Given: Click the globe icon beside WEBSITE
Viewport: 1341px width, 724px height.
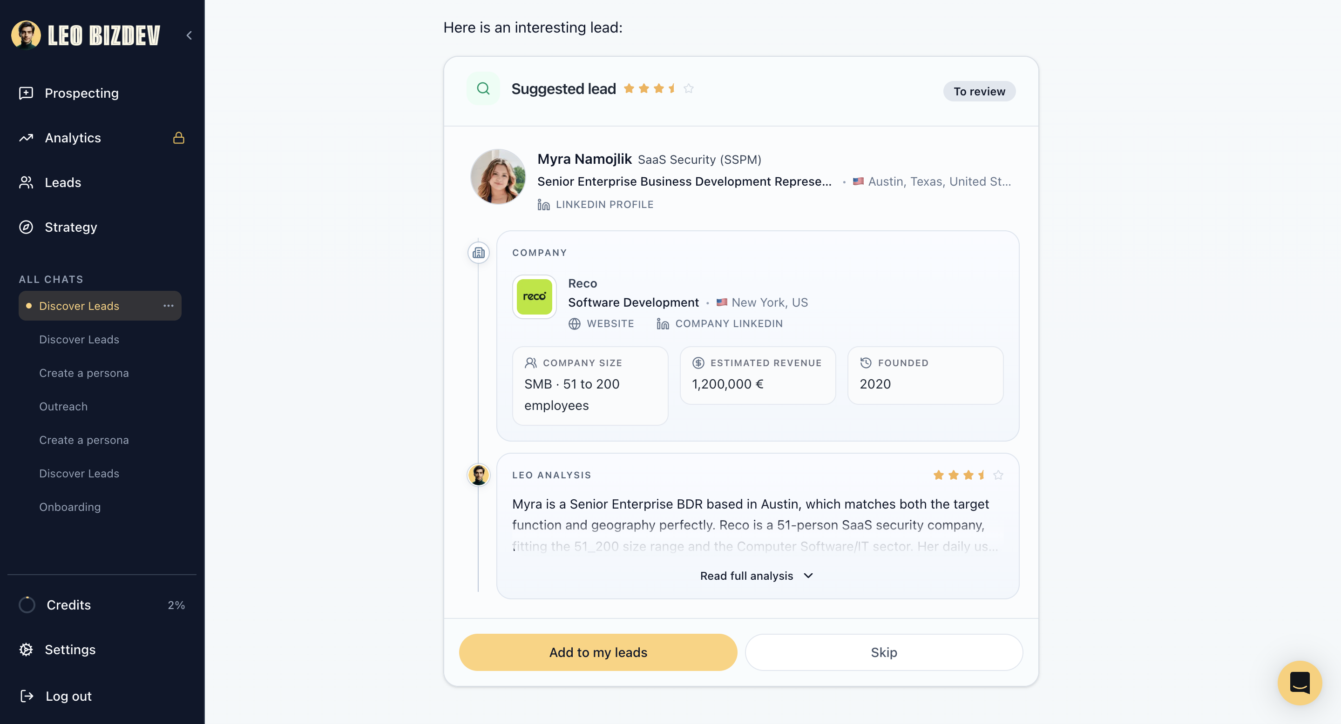Looking at the screenshot, I should [x=574, y=323].
